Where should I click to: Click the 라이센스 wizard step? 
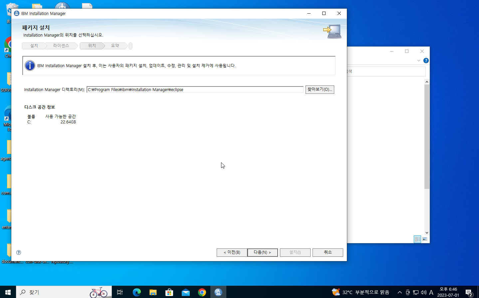coord(61,46)
